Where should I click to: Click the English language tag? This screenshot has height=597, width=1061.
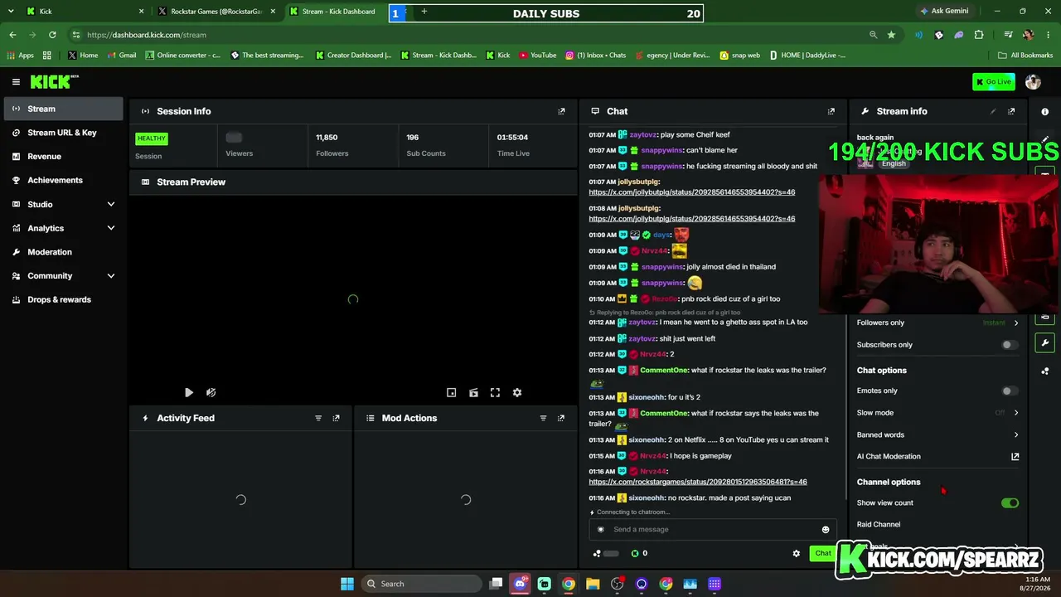point(894,163)
